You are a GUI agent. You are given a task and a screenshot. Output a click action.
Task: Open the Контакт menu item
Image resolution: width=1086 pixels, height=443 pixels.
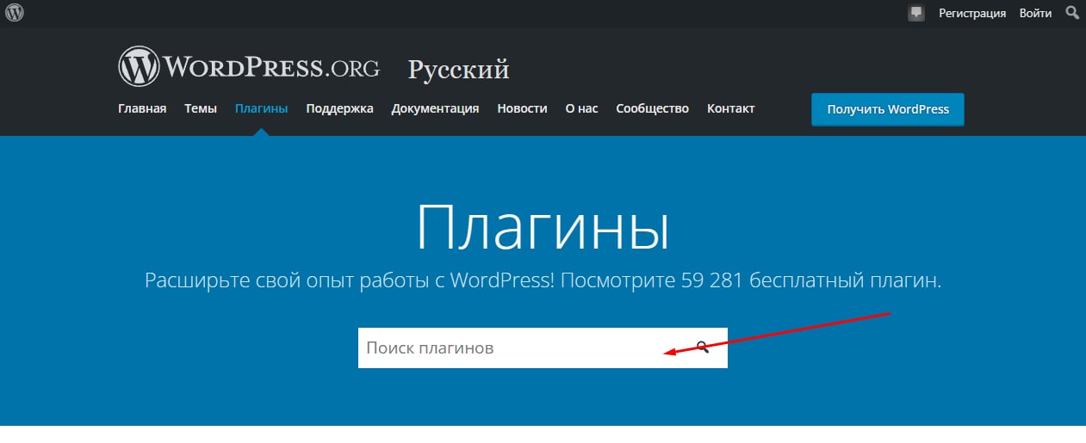(730, 108)
